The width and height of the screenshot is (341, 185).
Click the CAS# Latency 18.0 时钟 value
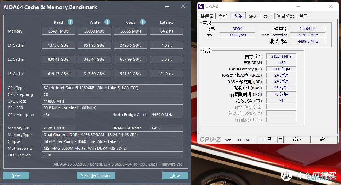click(282, 69)
